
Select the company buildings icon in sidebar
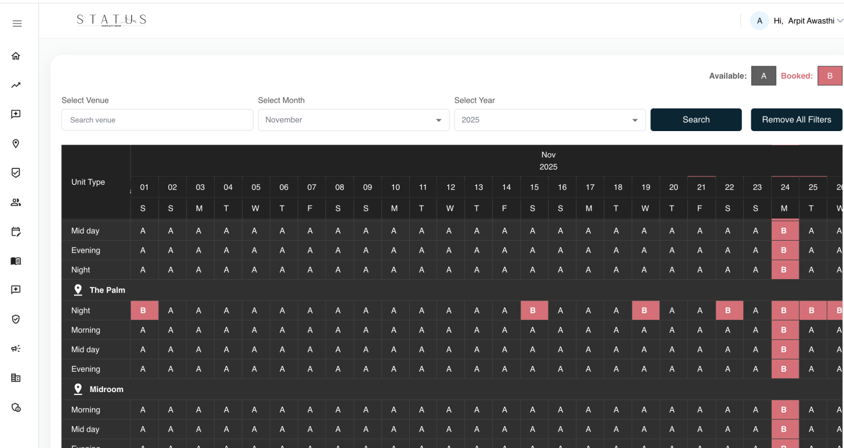[17, 378]
